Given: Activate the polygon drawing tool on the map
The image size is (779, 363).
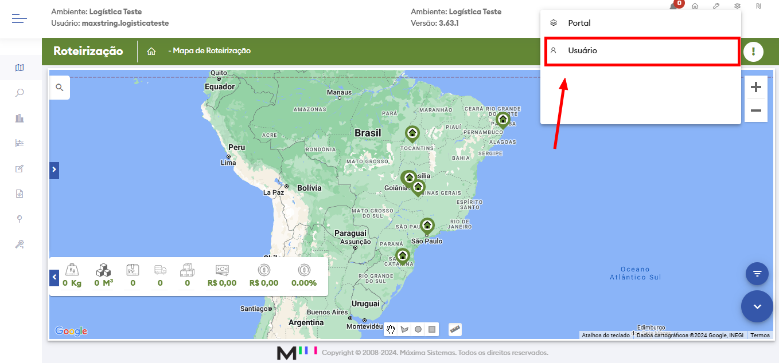Looking at the screenshot, I should pyautogui.click(x=405, y=329).
